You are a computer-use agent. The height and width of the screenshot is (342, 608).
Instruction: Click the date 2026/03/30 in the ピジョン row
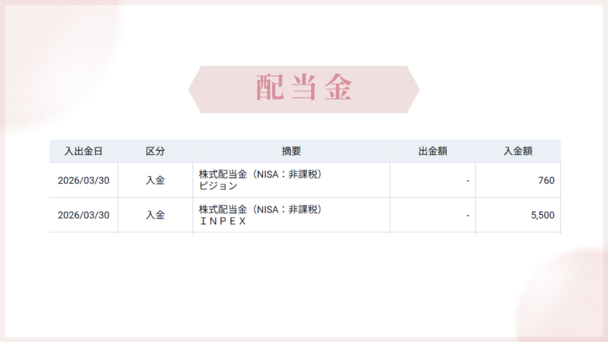84,180
